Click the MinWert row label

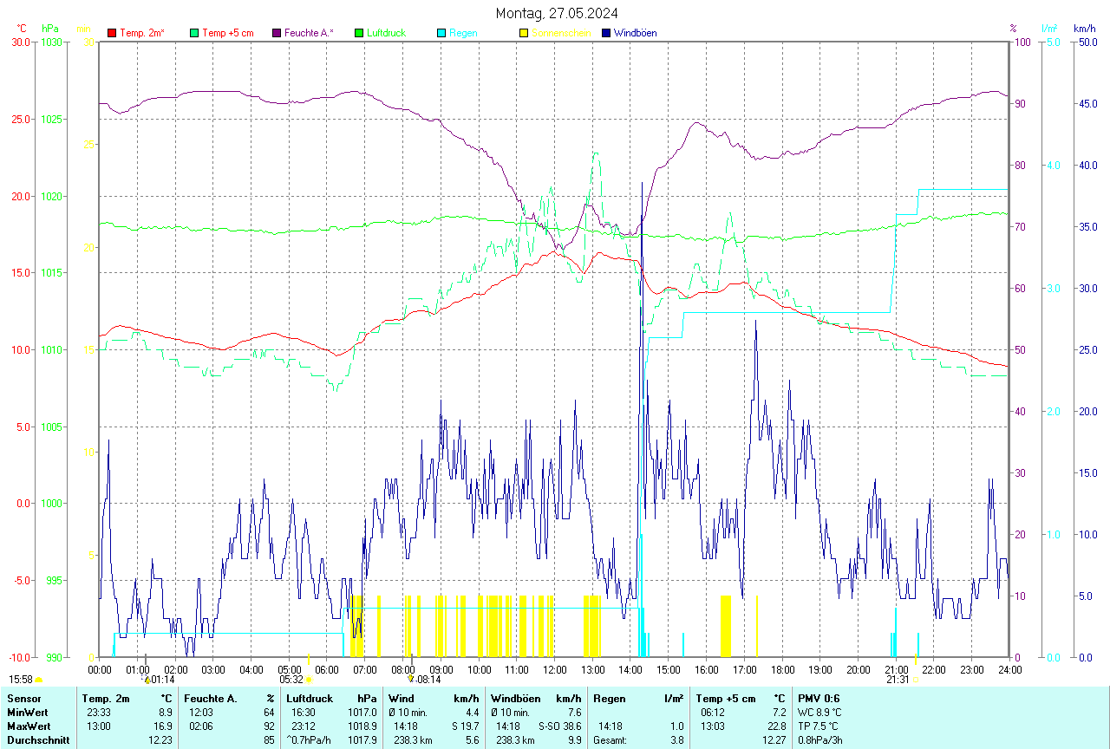coord(27,713)
